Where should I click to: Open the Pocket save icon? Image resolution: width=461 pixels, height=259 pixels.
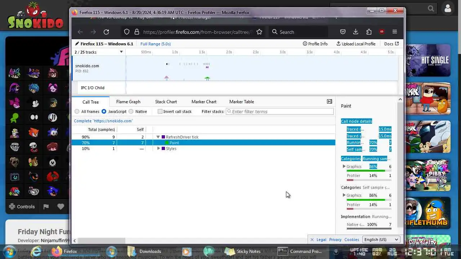pos(343,32)
